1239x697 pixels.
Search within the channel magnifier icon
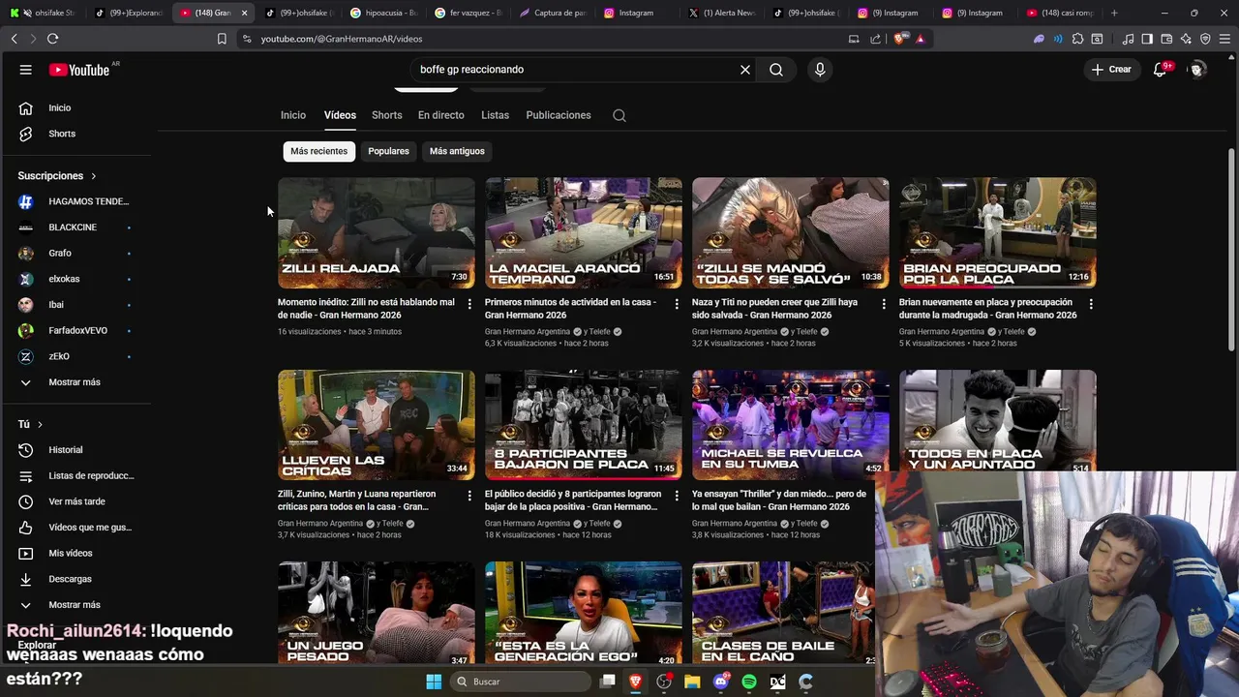point(619,115)
